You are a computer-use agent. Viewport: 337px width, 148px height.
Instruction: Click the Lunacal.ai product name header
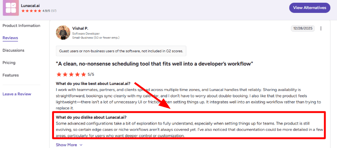click(30, 5)
